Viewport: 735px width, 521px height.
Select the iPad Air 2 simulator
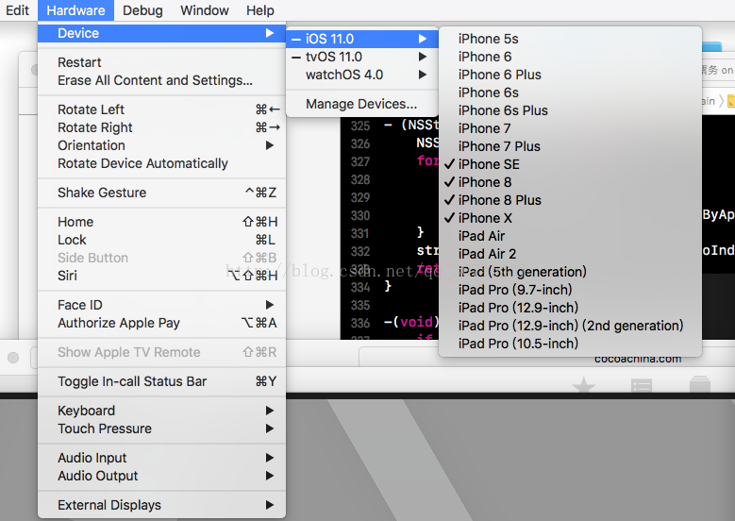click(x=570, y=254)
